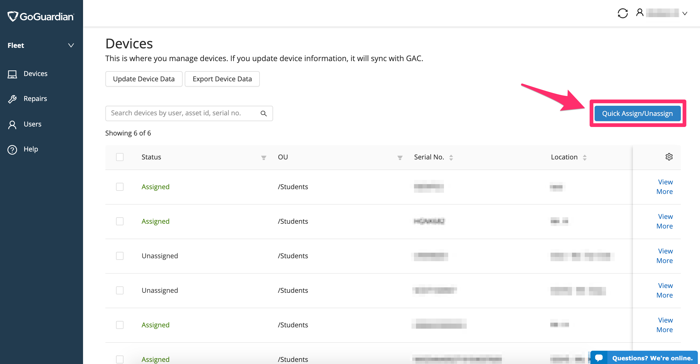
Task: Click the column settings gear icon
Action: pyautogui.click(x=668, y=156)
